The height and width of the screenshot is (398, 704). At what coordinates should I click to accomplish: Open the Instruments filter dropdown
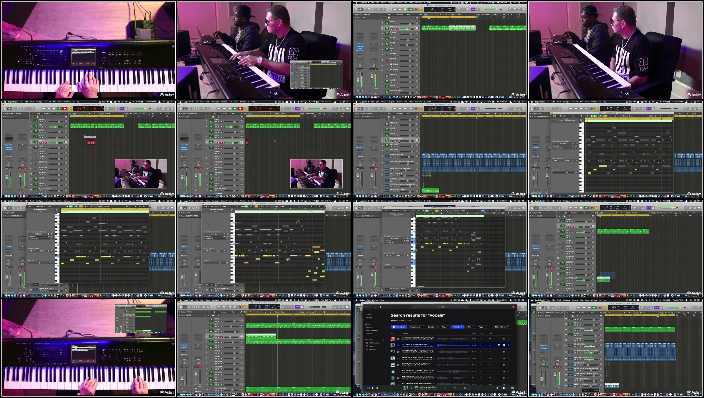click(416, 327)
